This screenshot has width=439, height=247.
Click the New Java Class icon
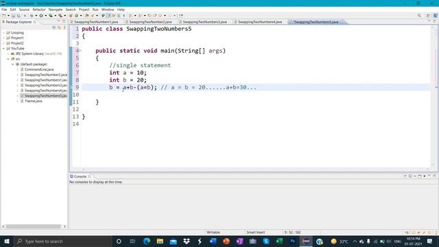[76, 15]
